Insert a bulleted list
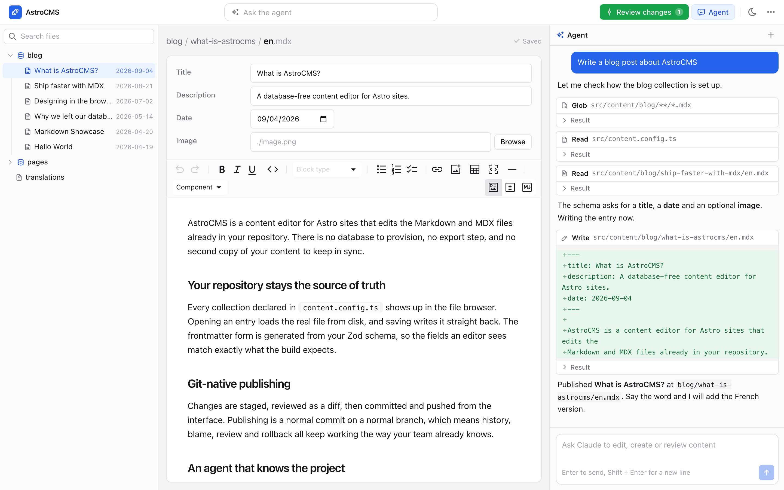Viewport: 784px width, 490px height. 381,169
